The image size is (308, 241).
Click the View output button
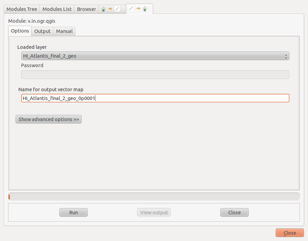click(x=154, y=213)
